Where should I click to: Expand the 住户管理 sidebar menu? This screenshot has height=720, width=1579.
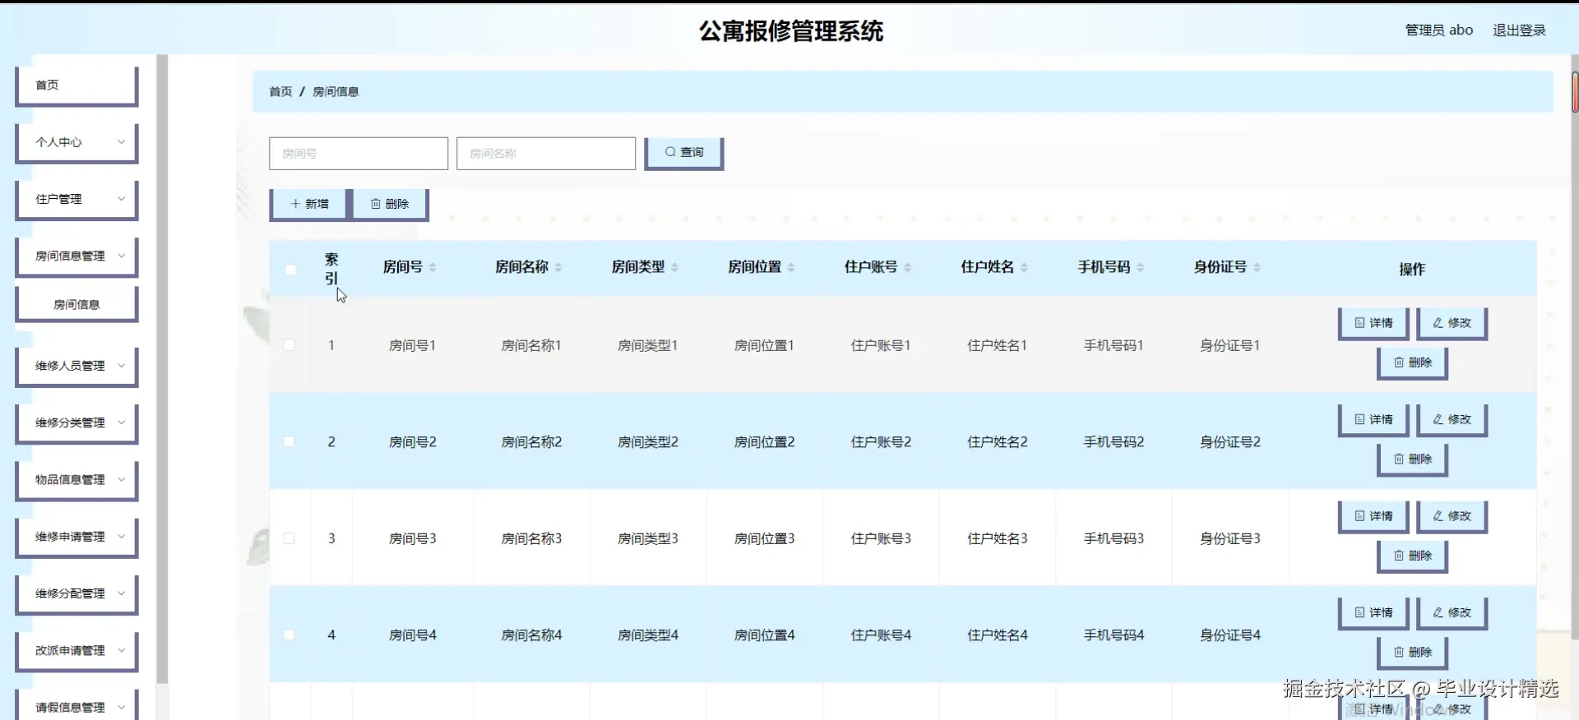76,199
